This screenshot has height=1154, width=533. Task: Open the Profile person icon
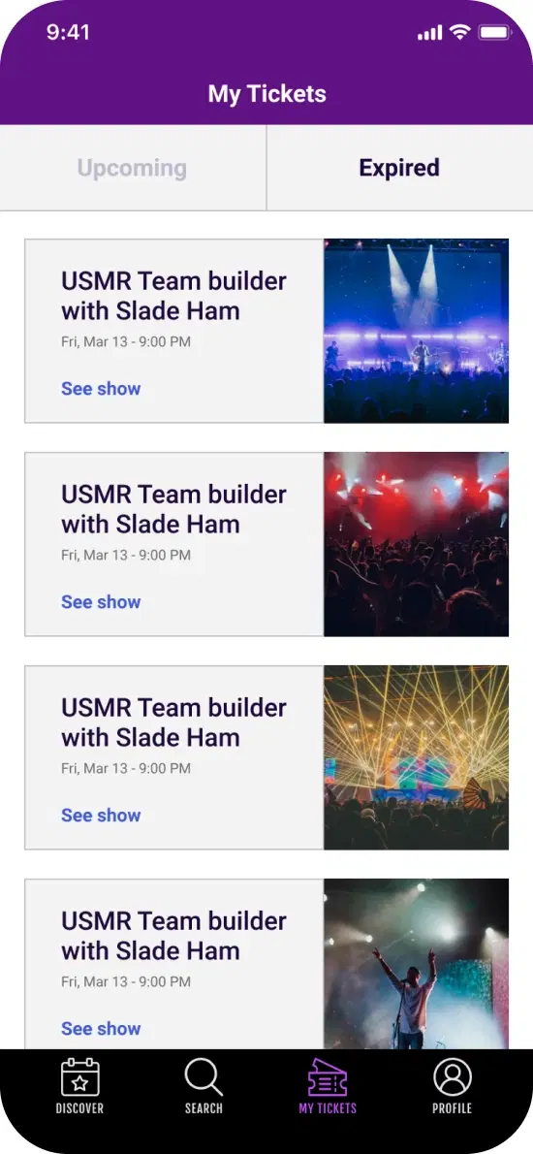point(453,1077)
